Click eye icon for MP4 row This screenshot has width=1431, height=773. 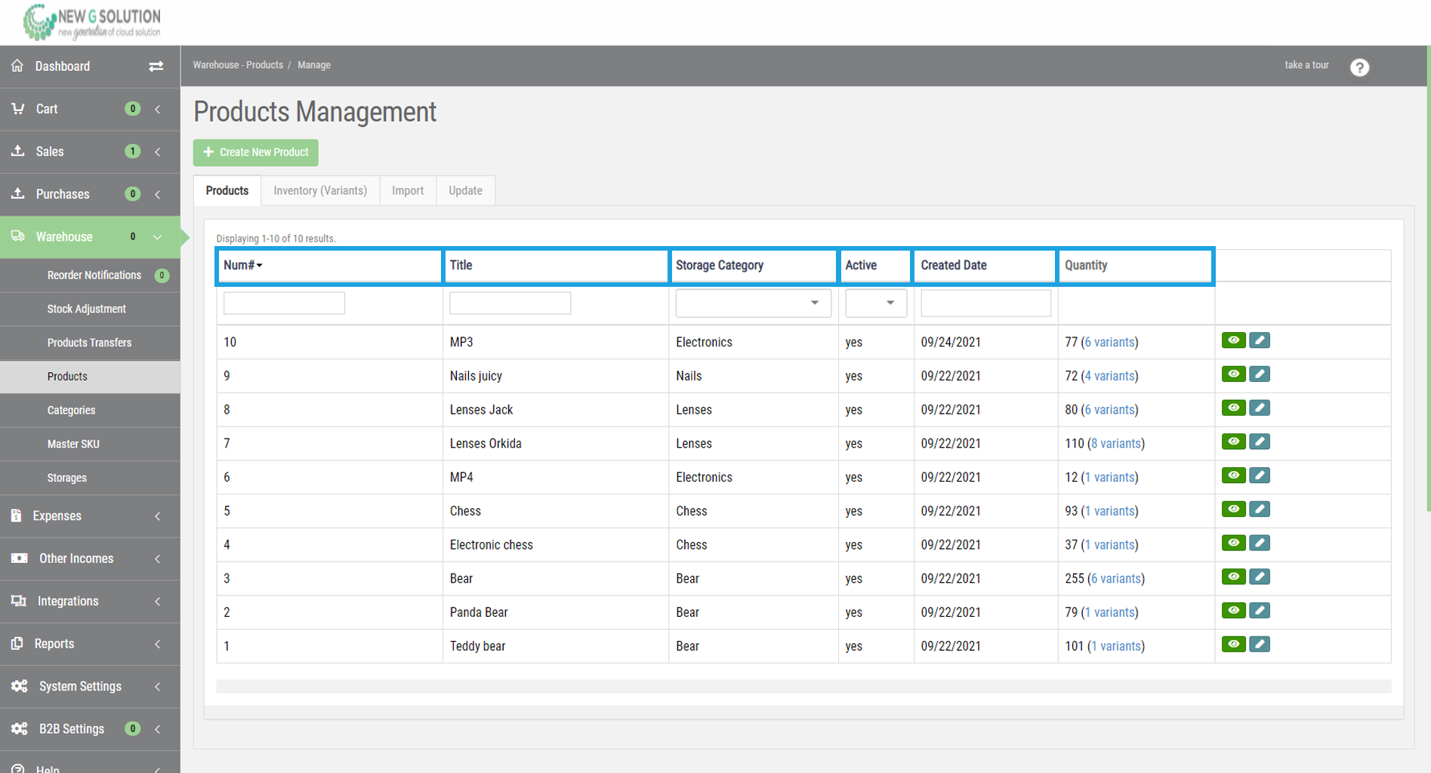[x=1233, y=476]
